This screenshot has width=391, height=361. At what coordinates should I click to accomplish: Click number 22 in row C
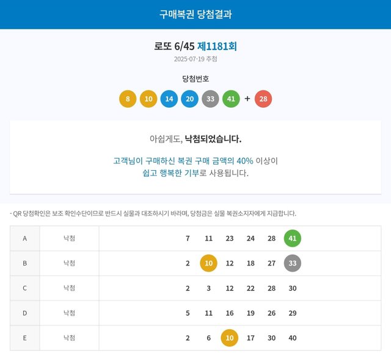click(250, 288)
